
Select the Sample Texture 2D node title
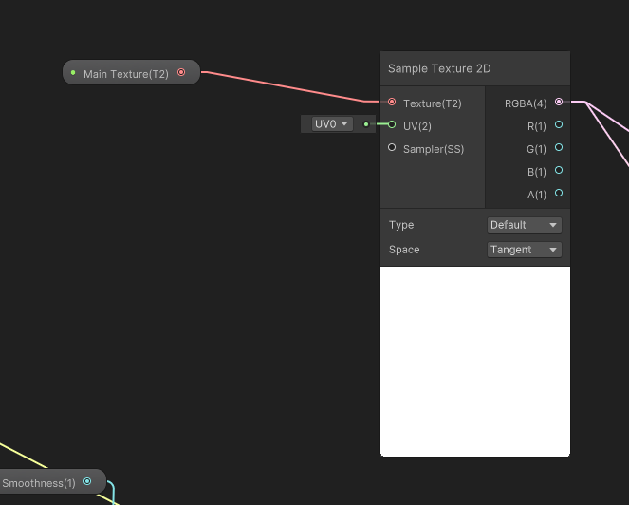439,68
